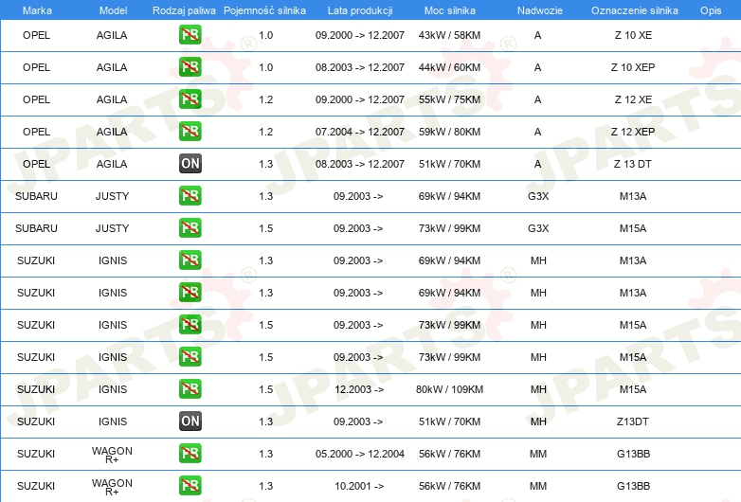Select engine code Z13DT in Suzuki row
The width and height of the screenshot is (741, 502).
[x=633, y=421]
